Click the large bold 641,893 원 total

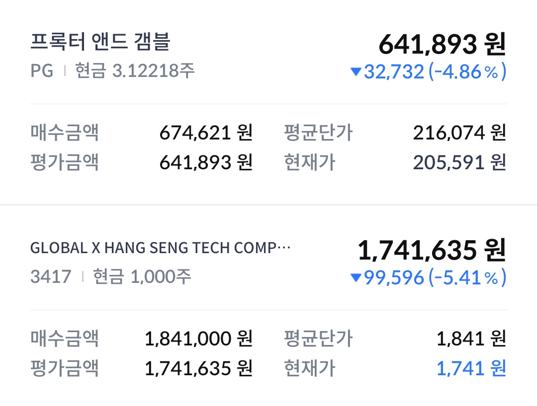point(442,45)
